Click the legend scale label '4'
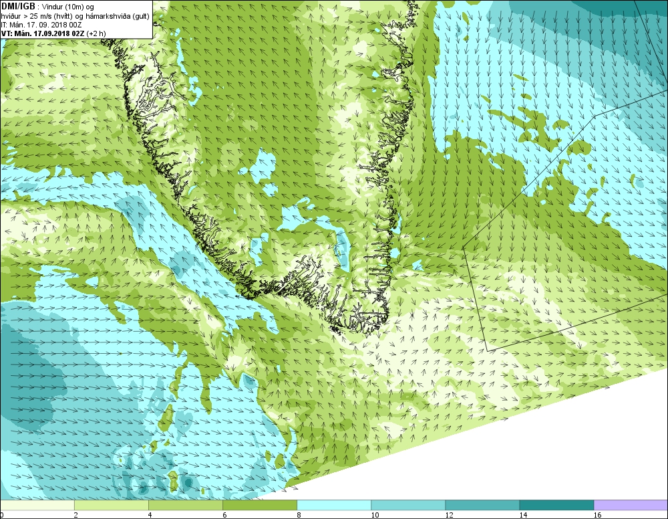 click(x=150, y=515)
